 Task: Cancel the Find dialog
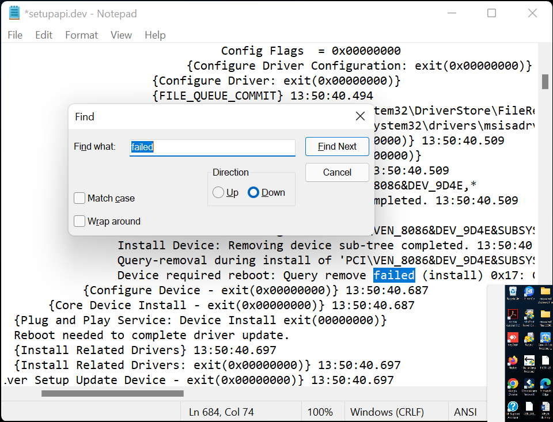click(337, 172)
